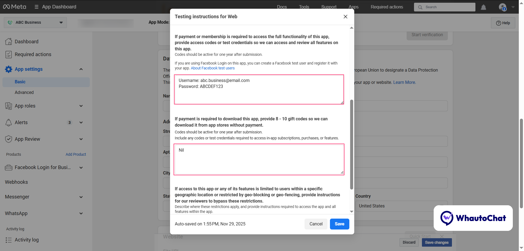Screen dimensions: 524x251
Task: Click the App settings gear icon
Action: point(8,69)
